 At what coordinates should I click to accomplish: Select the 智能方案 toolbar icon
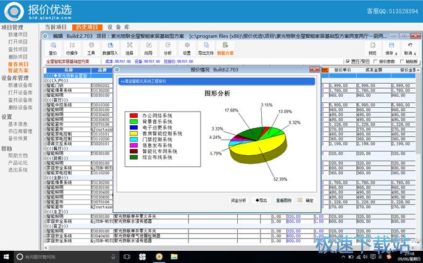point(225,48)
